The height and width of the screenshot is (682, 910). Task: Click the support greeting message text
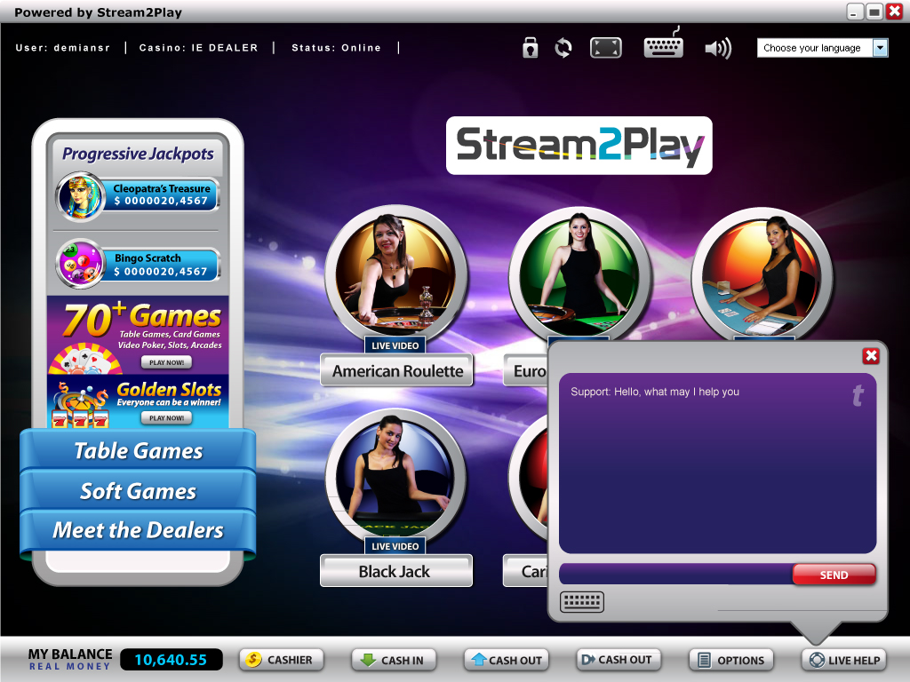tap(655, 392)
